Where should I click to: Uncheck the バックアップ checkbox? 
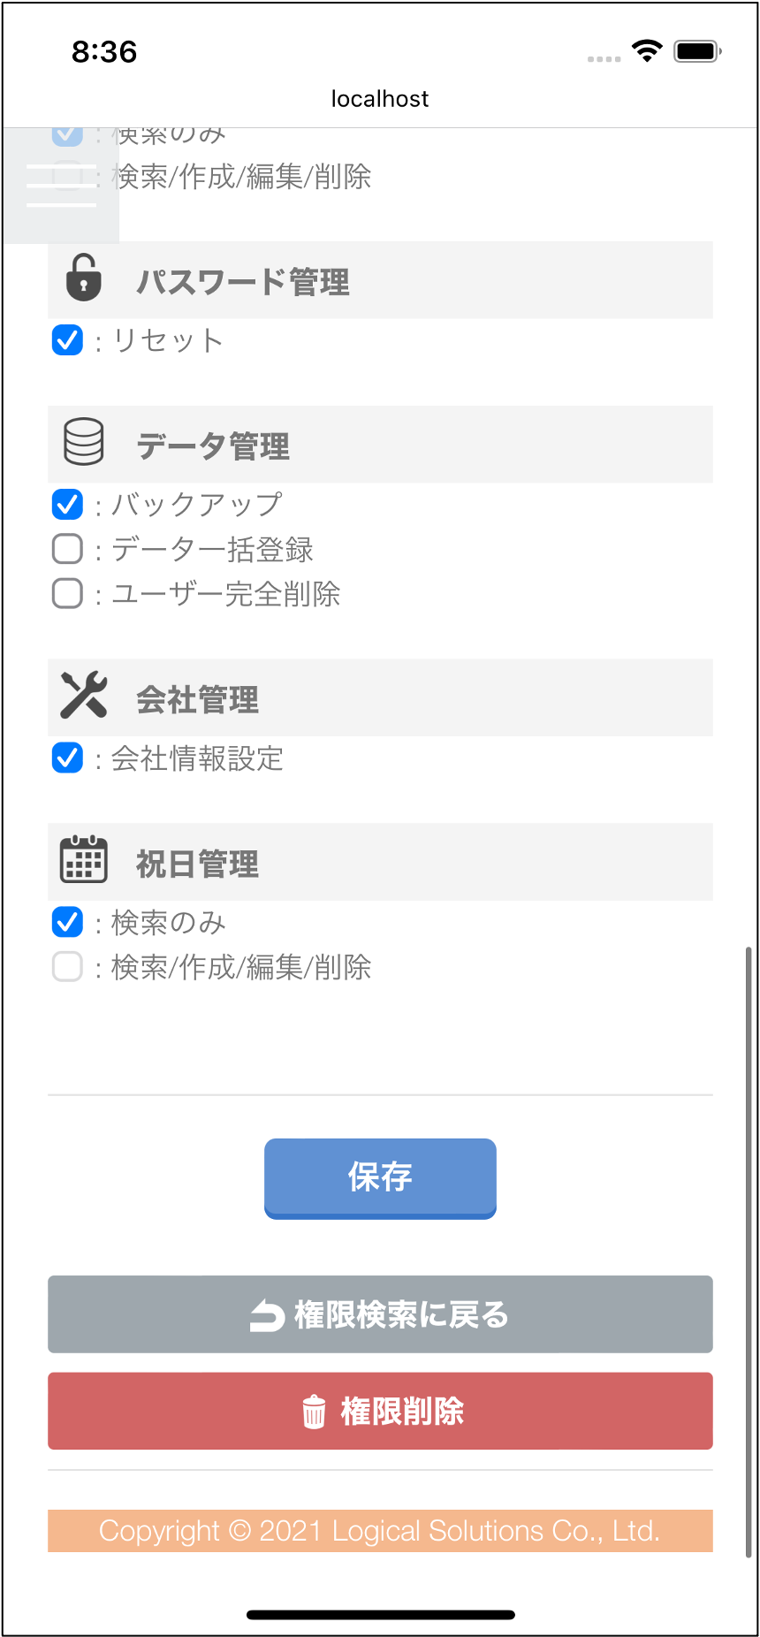click(x=68, y=505)
